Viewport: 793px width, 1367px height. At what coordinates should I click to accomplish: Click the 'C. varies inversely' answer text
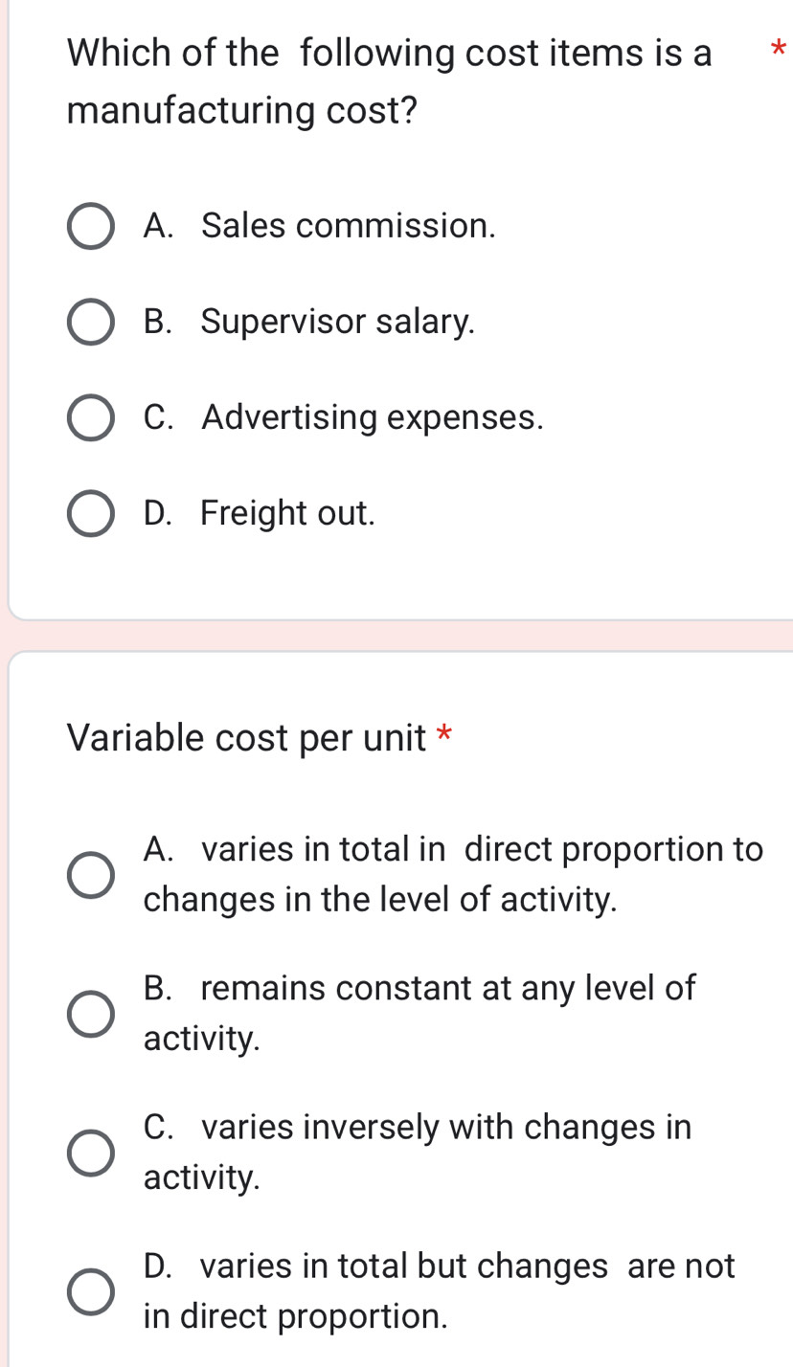click(x=417, y=1128)
